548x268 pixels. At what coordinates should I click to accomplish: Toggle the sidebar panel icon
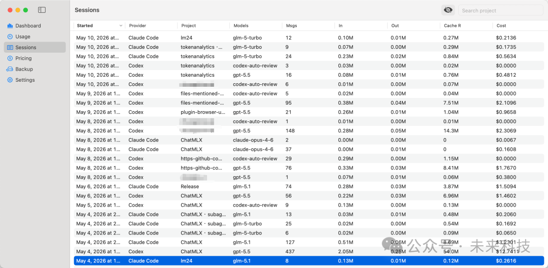[x=42, y=10]
